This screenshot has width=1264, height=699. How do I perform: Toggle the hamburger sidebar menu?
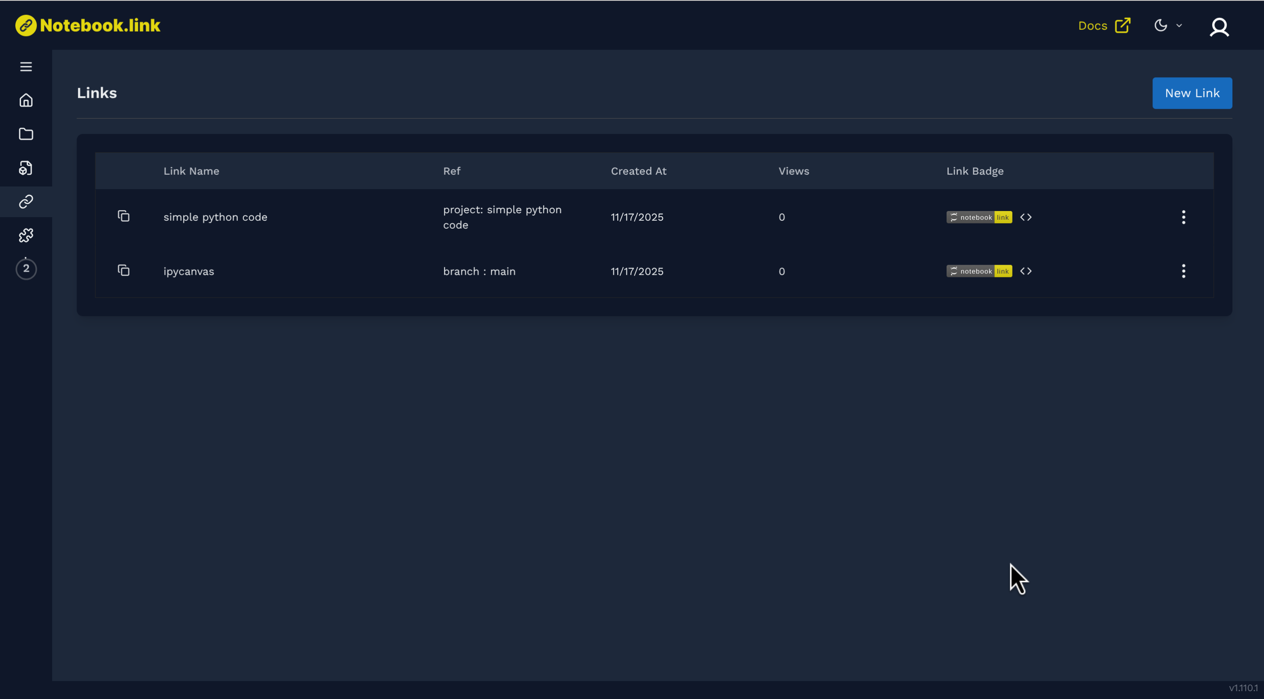tap(26, 67)
